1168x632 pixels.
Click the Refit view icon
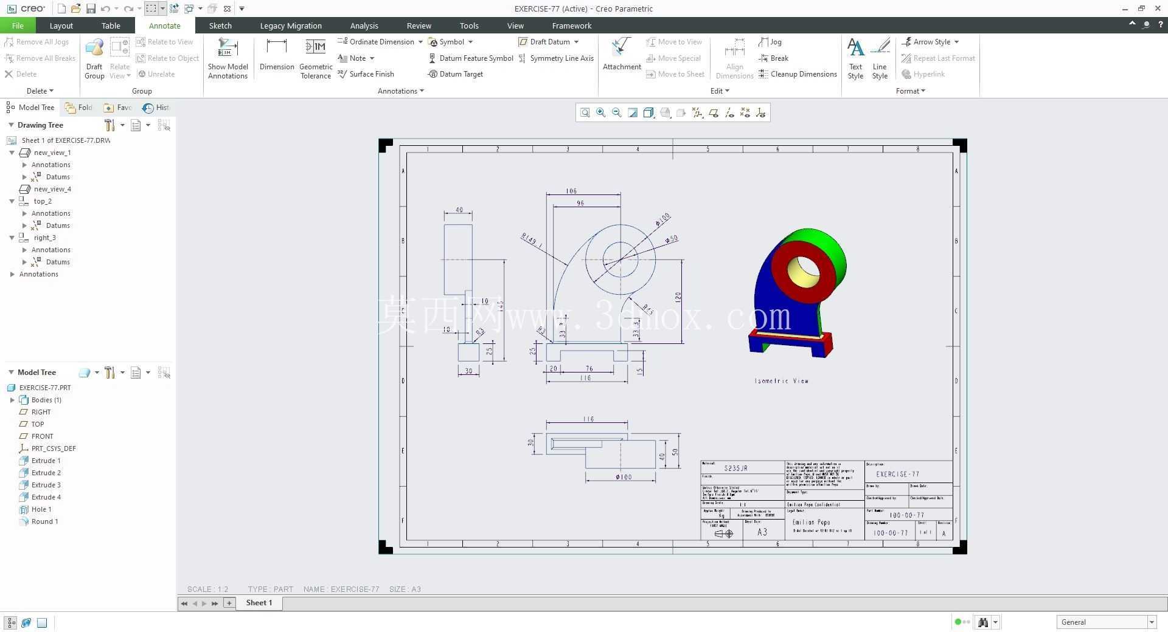coord(585,112)
